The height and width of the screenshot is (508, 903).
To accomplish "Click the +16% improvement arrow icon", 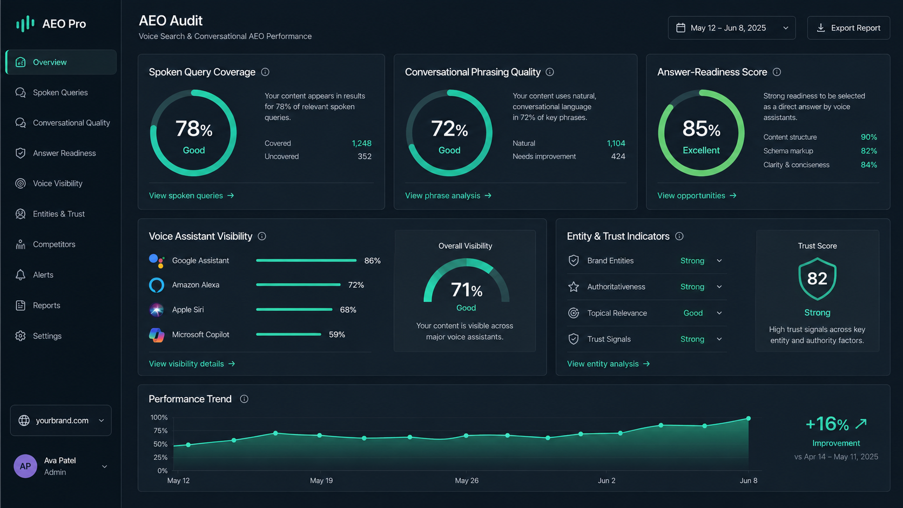I will click(861, 423).
